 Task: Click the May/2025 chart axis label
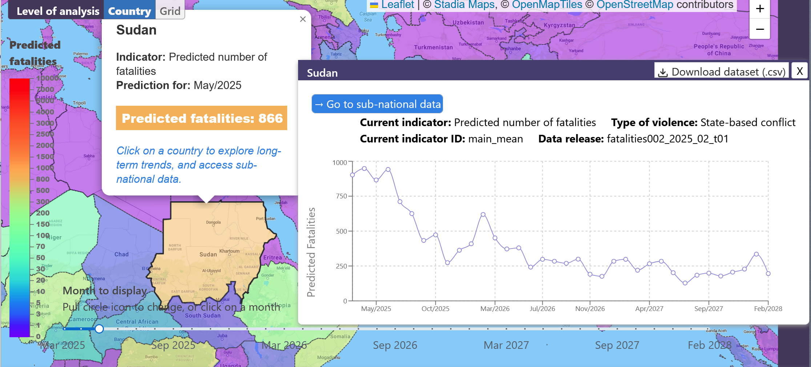pyautogui.click(x=376, y=308)
